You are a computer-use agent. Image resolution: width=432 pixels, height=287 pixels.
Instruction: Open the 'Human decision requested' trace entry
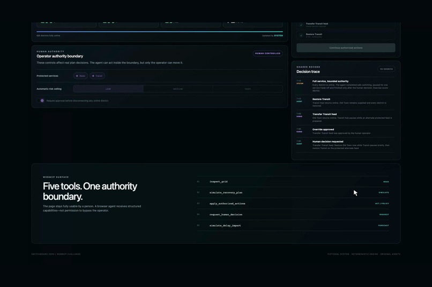346,145
